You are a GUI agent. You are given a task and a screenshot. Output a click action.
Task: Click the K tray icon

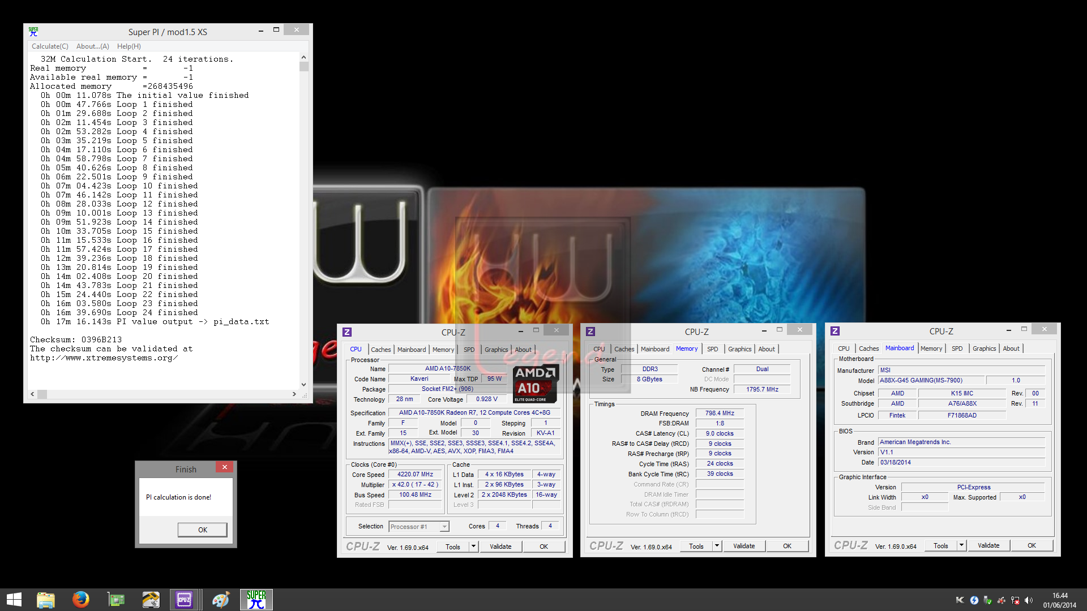tap(960, 600)
